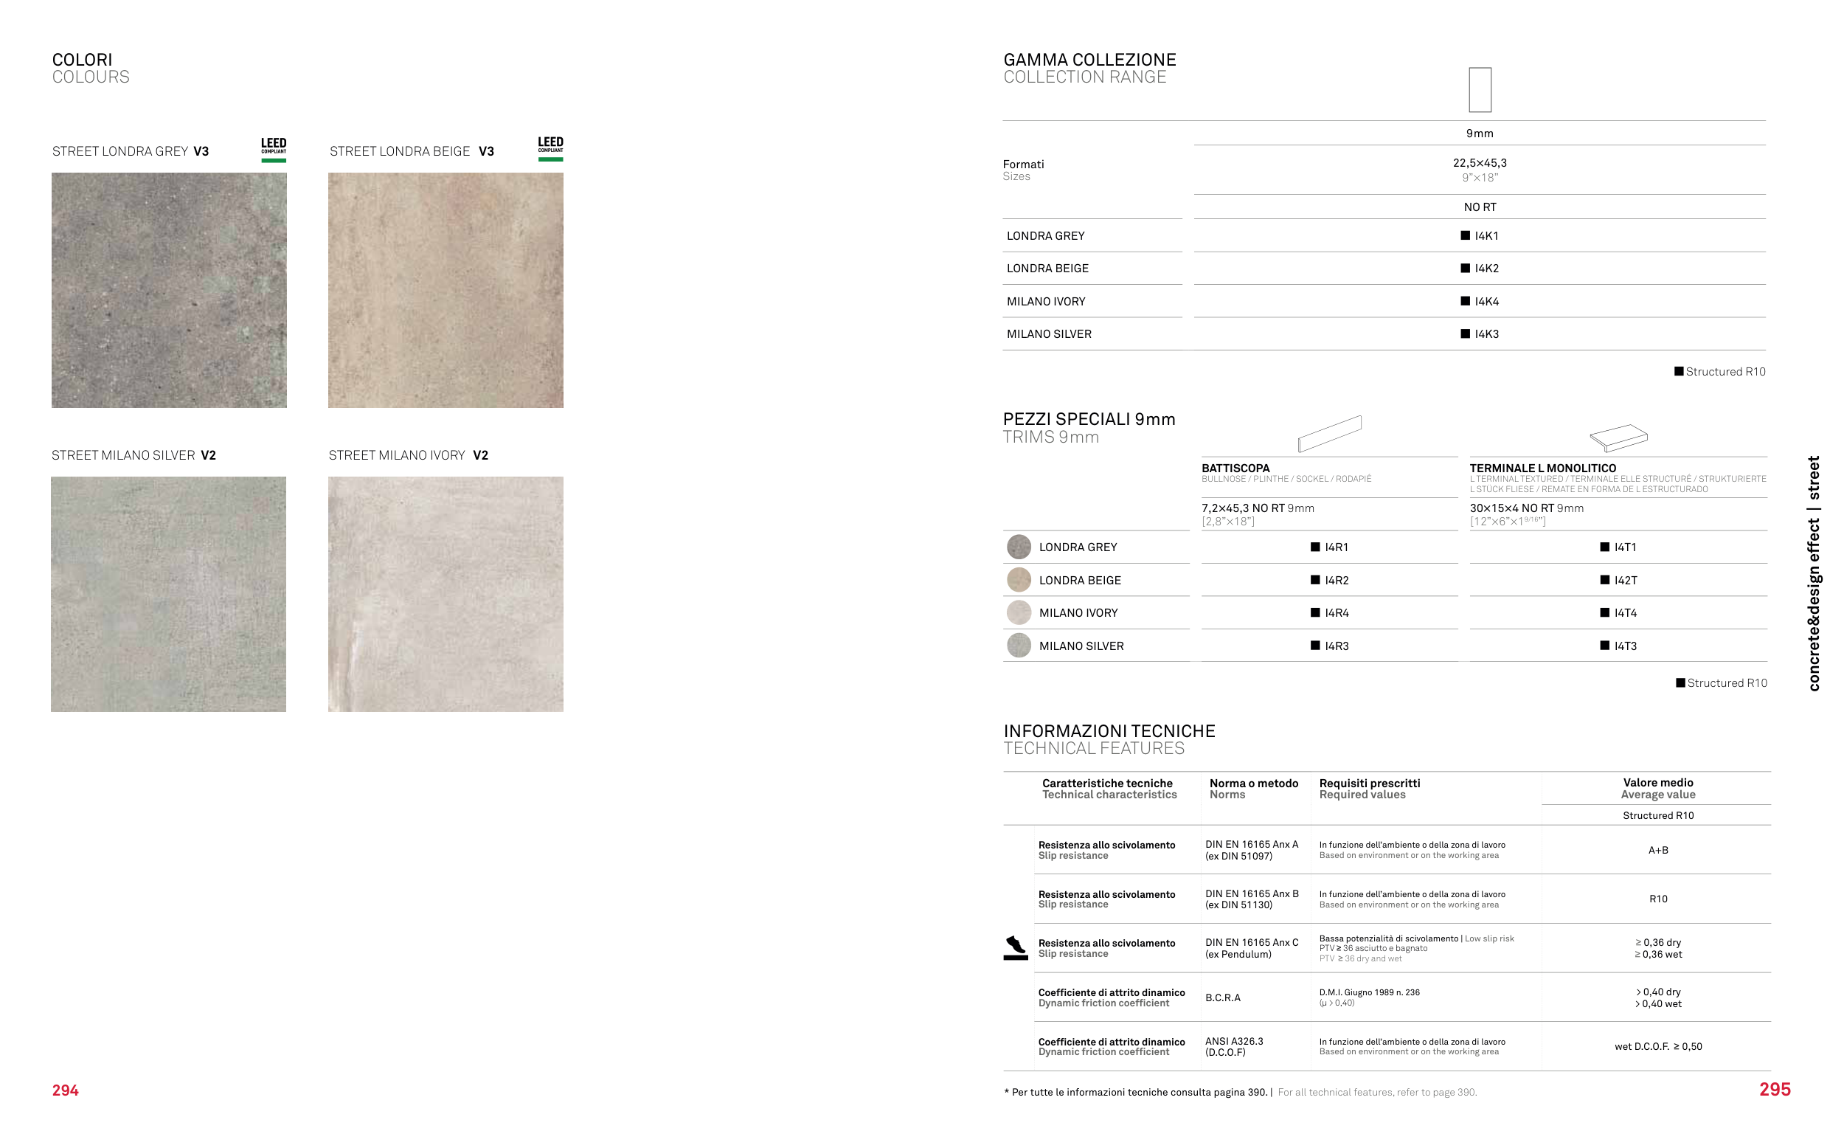This screenshot has width=1844, height=1148.
Task: Click the tile format rectangle icon
Action: [1479, 89]
